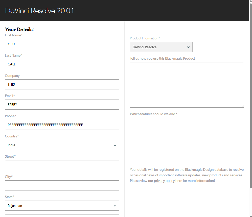Place cursor in the Phone field

[62, 125]
